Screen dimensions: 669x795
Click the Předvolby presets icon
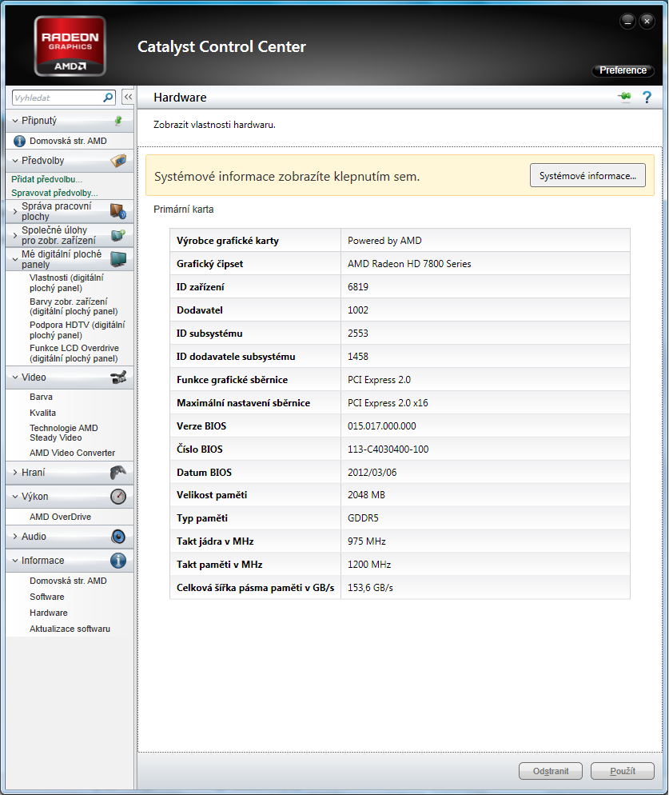coord(118,161)
